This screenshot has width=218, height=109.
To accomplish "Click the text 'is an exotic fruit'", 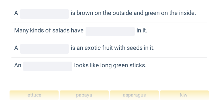I will tap(92, 48).
